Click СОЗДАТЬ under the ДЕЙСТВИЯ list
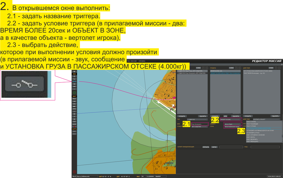This screenshot has width=283, height=178. pos(248,116)
